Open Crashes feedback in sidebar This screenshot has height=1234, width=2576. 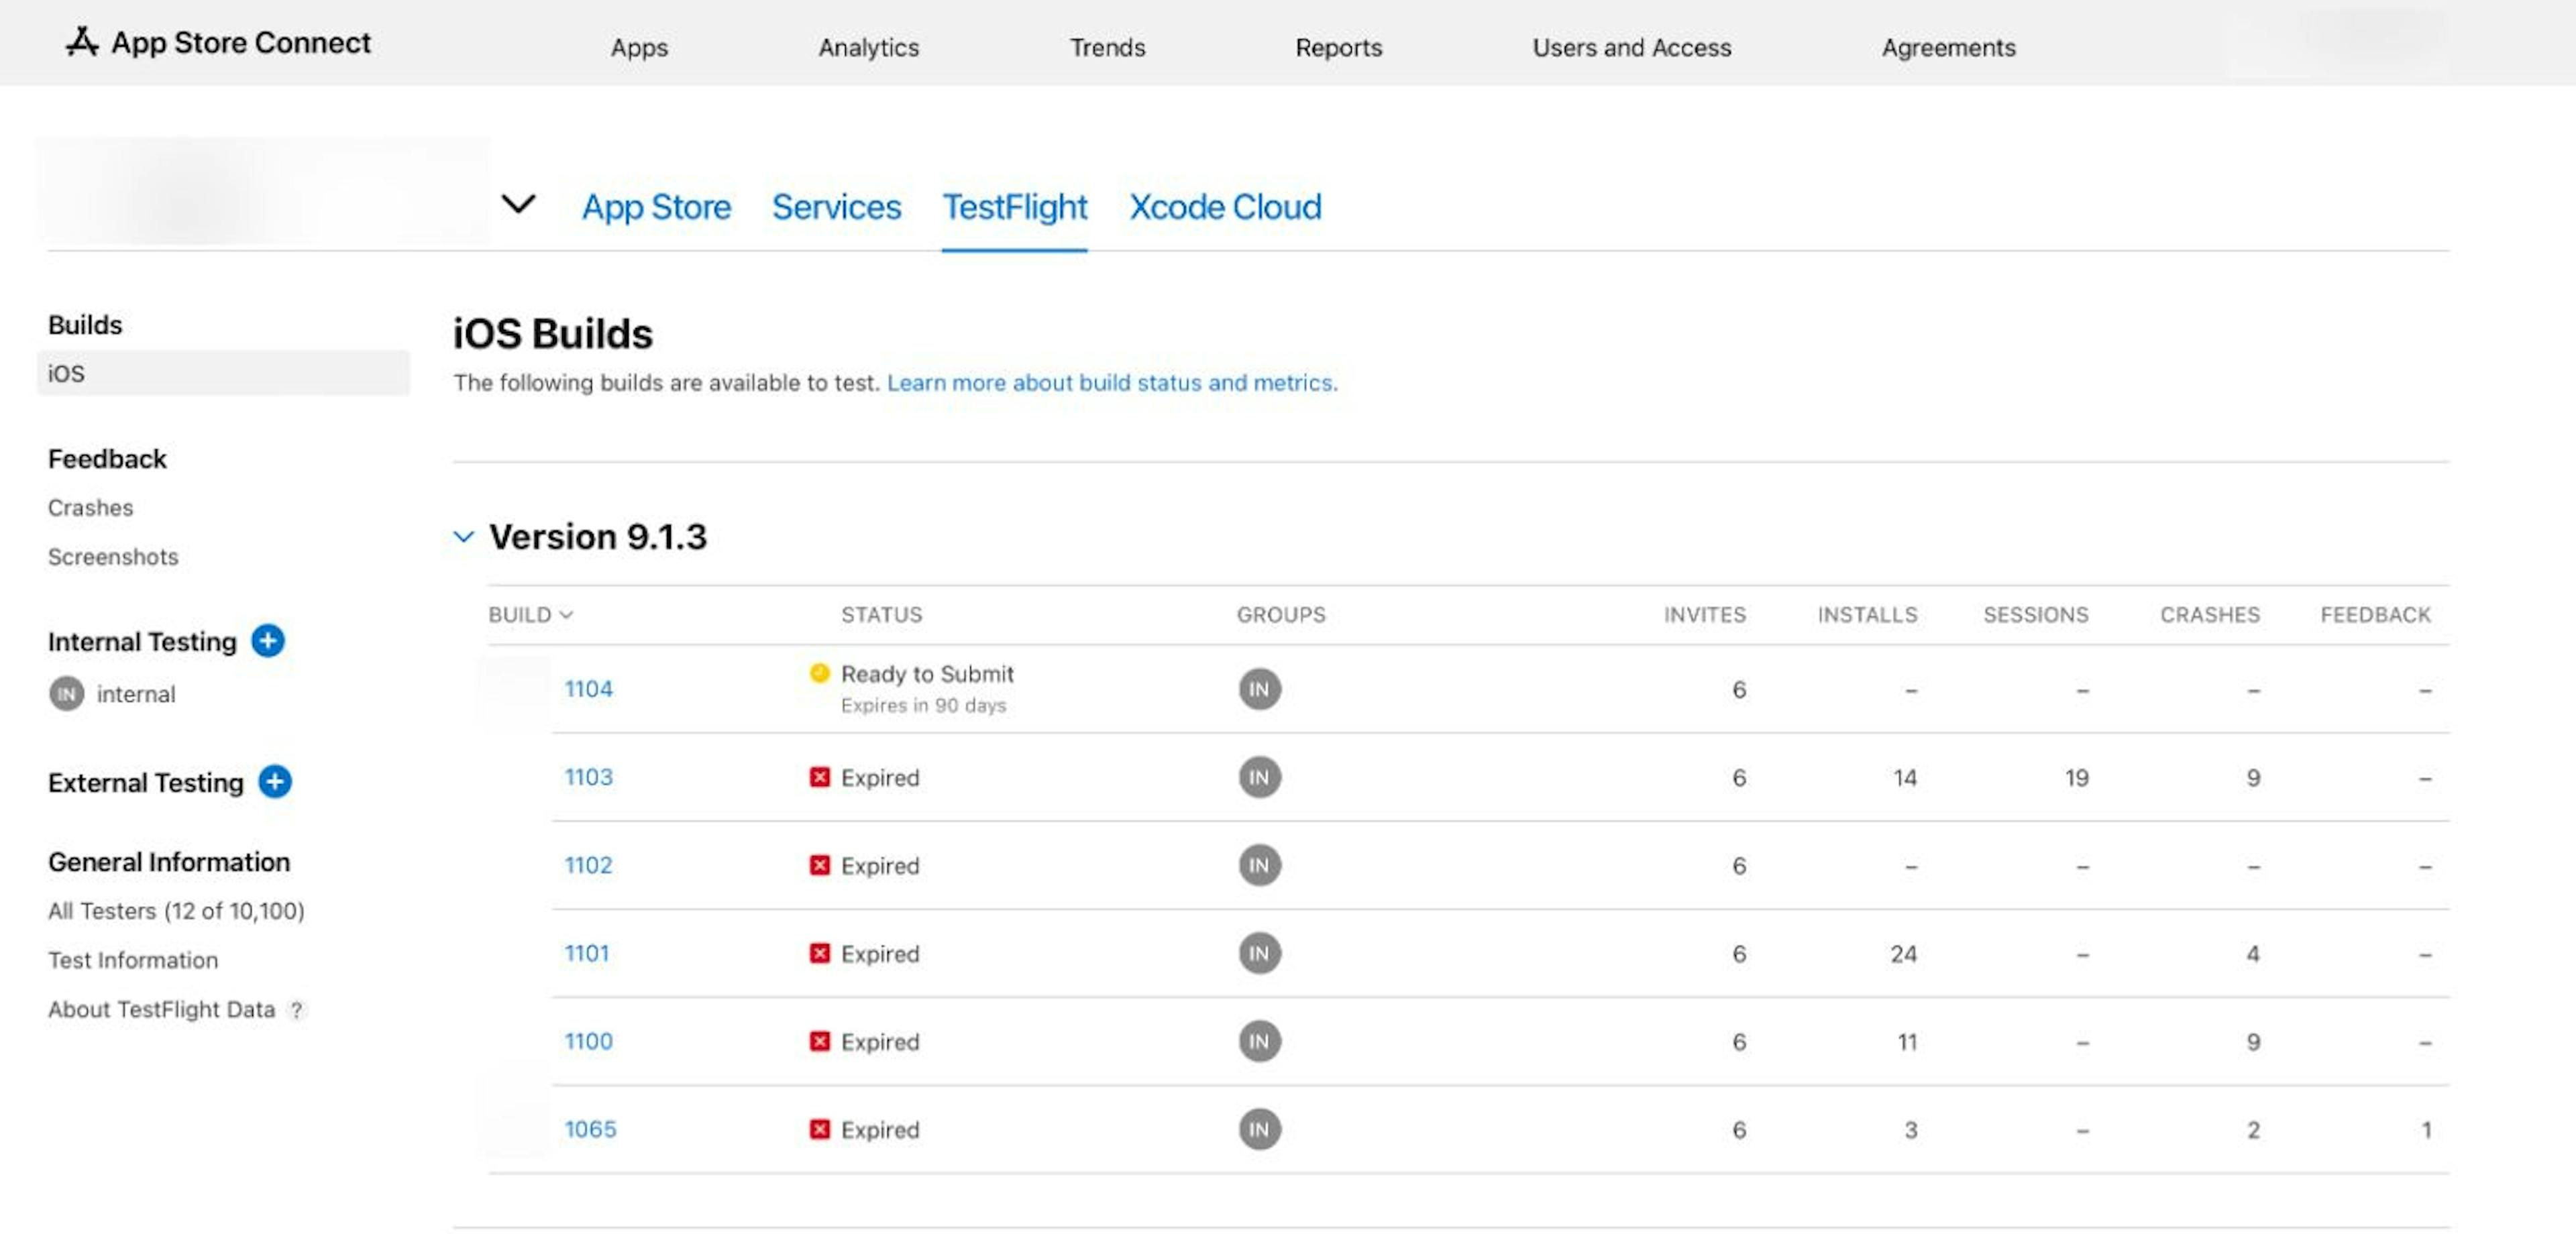(x=90, y=507)
